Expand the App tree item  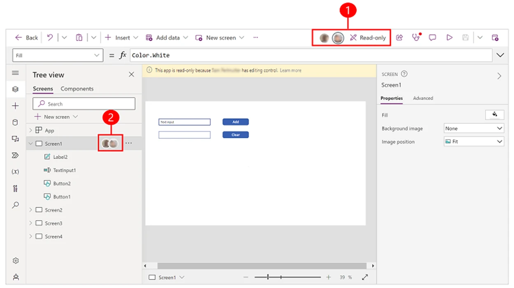[x=30, y=130]
